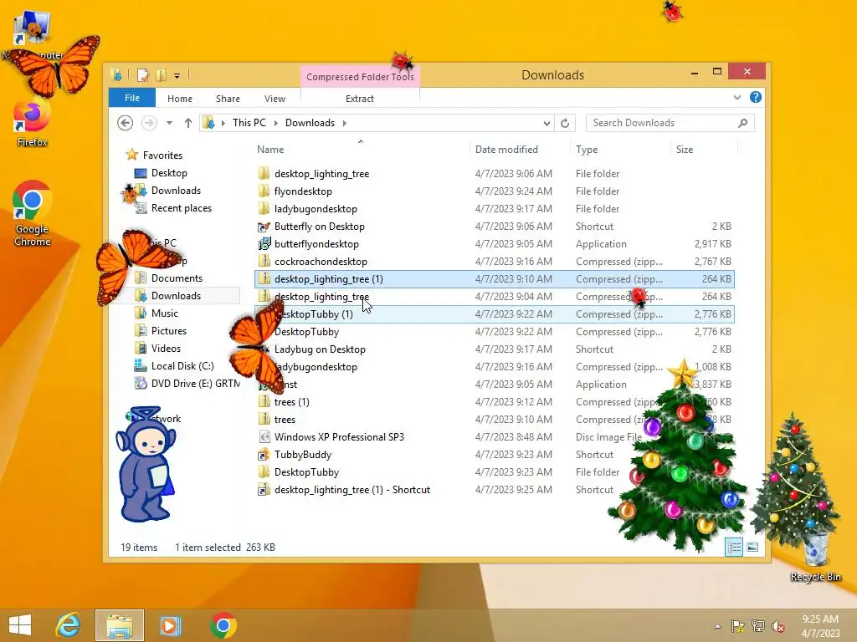Select DesktopTubby file folder icon
This screenshot has height=642, width=857.
pyautogui.click(x=264, y=471)
